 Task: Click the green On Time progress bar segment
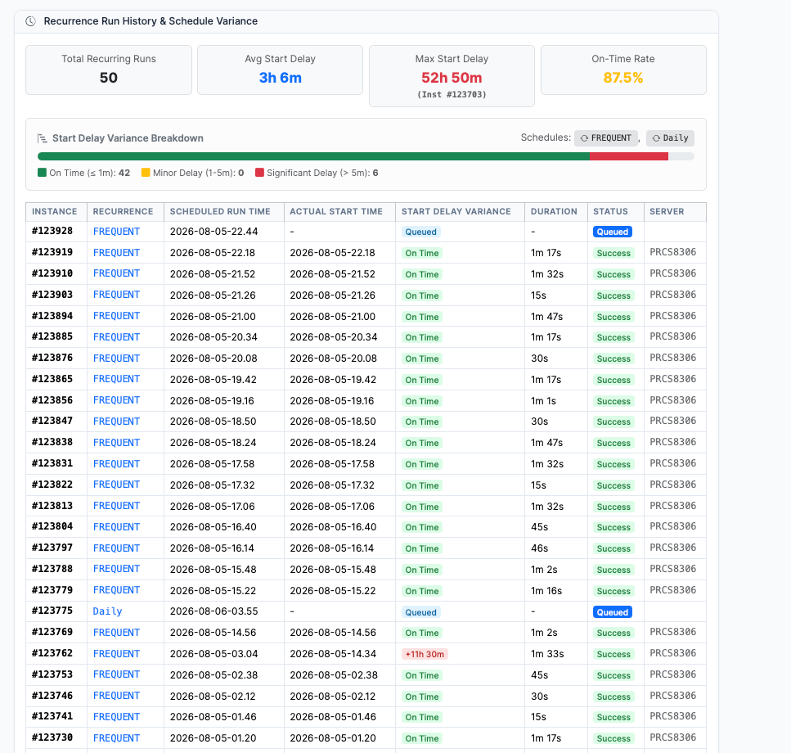click(x=314, y=156)
